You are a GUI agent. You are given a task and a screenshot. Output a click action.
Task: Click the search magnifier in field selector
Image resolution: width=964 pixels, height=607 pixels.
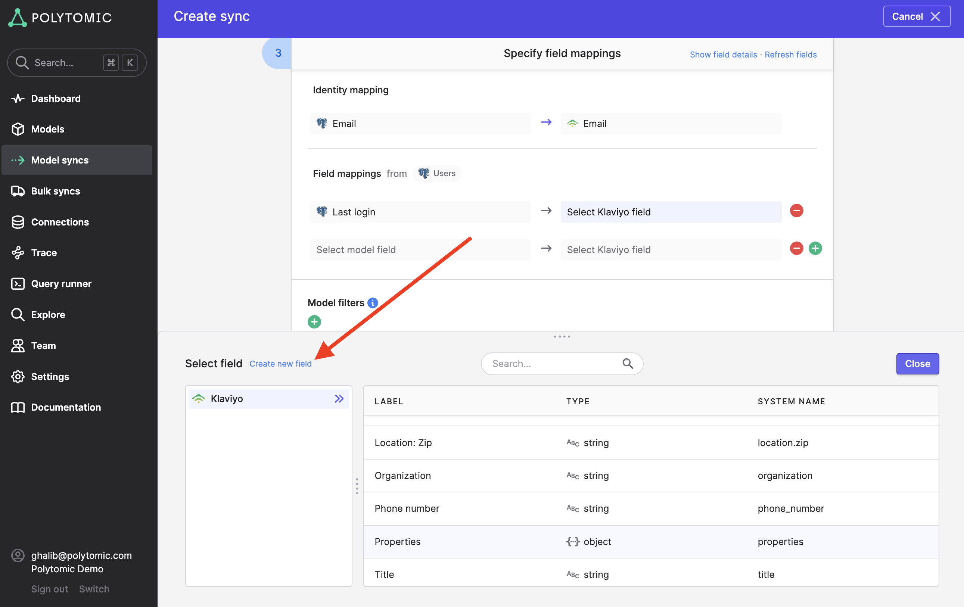coord(627,364)
